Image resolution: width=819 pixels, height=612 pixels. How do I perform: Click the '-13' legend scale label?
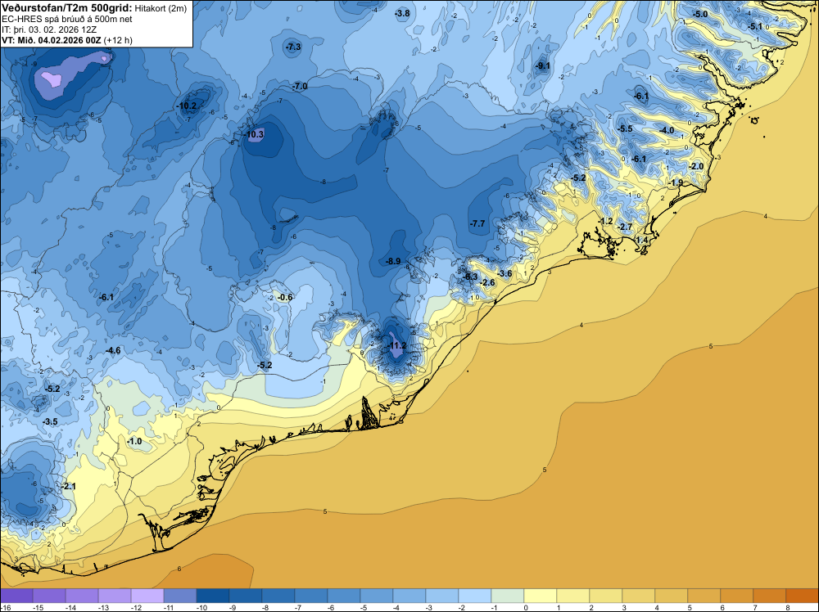[x=103, y=607]
